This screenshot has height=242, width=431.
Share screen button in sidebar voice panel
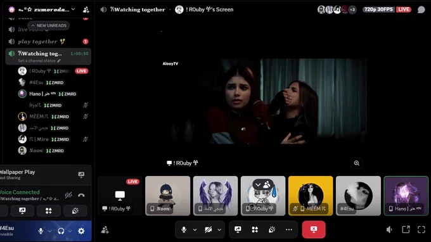22,211
